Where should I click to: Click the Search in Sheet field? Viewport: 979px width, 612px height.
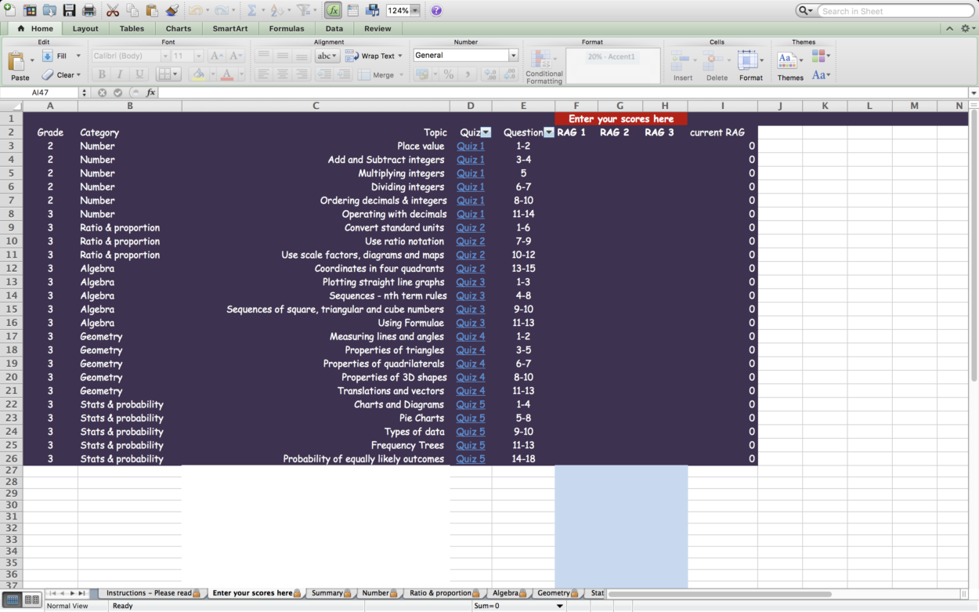894,11
